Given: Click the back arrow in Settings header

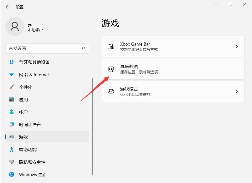Looking at the screenshot, I should coord(8,7).
